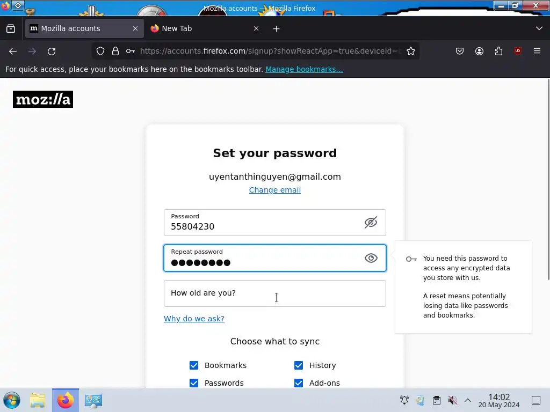Uncheck the Add-ons sync checkbox
Screen dimensions: 550x412
299,383
